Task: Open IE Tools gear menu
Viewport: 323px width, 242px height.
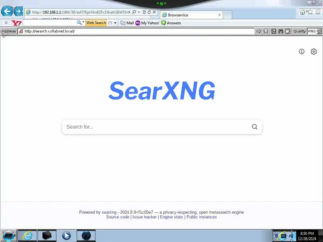Action: click(x=318, y=12)
